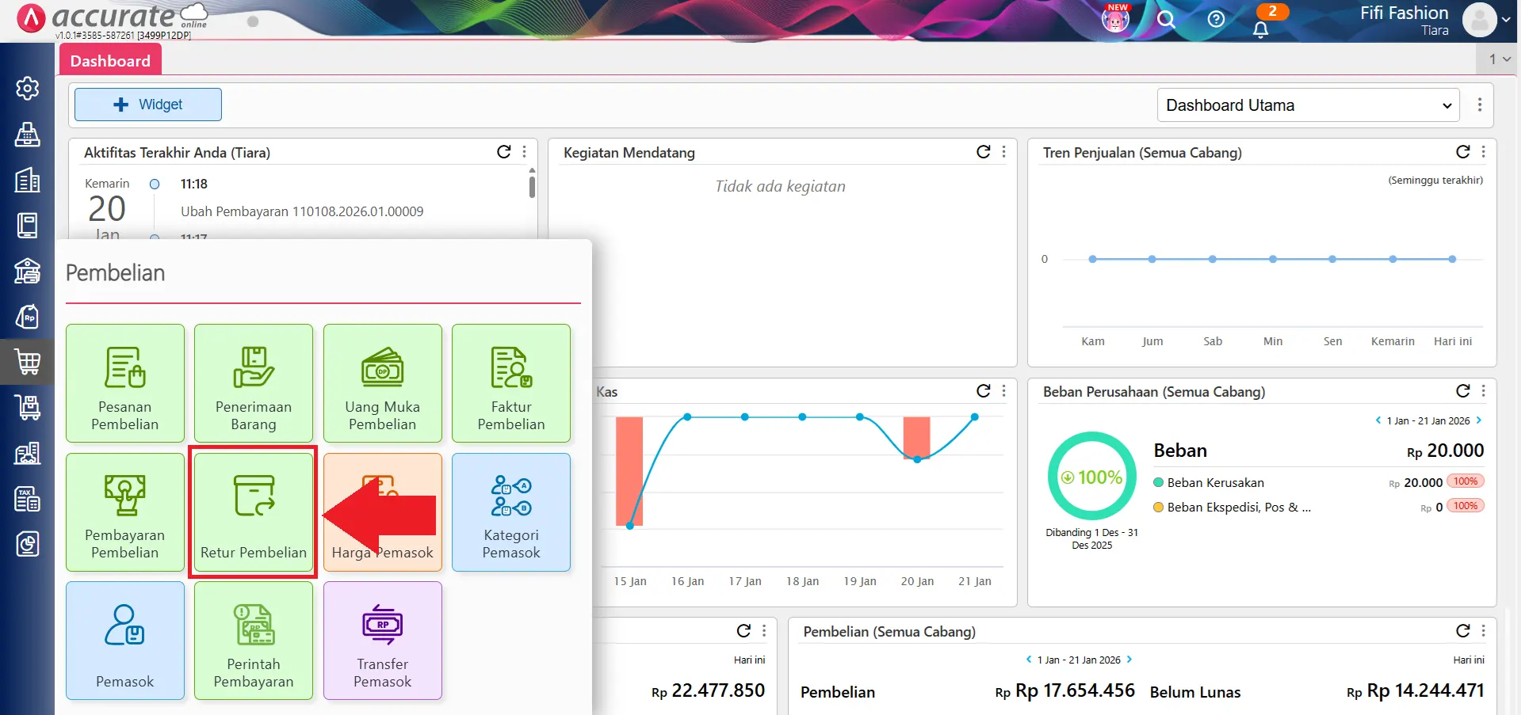
Task: Refresh the Tren Penjualan widget
Action: pyautogui.click(x=1462, y=152)
